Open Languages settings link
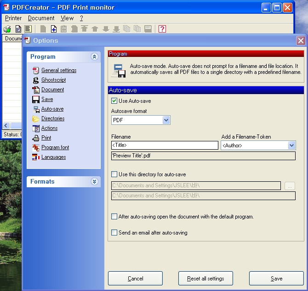 (x=54, y=157)
